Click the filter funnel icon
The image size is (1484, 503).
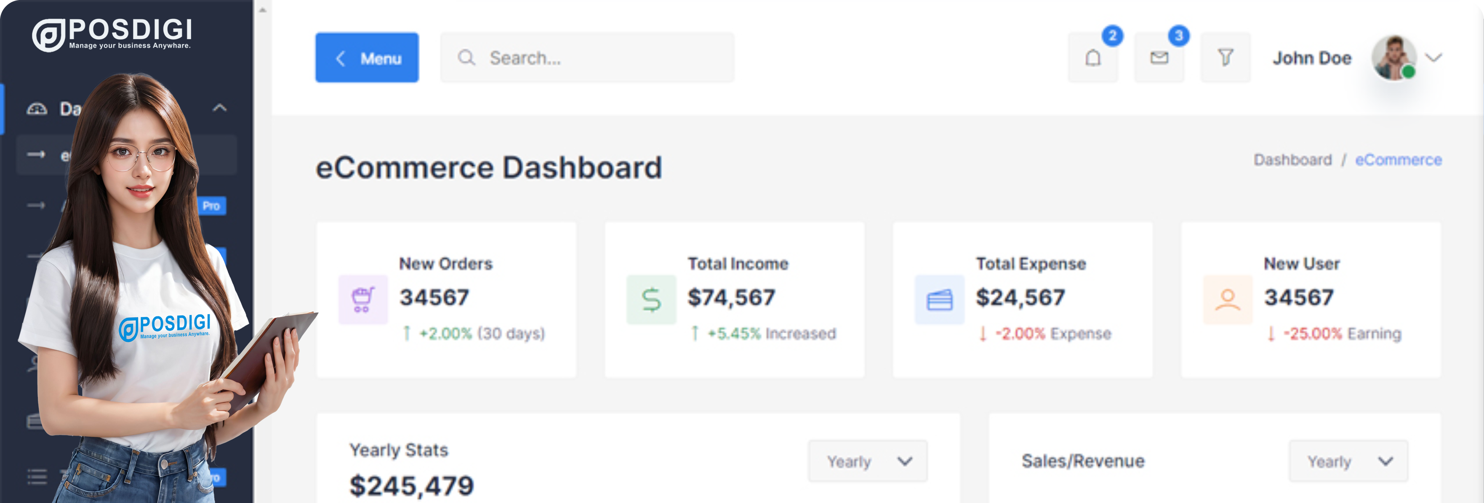[x=1226, y=58]
